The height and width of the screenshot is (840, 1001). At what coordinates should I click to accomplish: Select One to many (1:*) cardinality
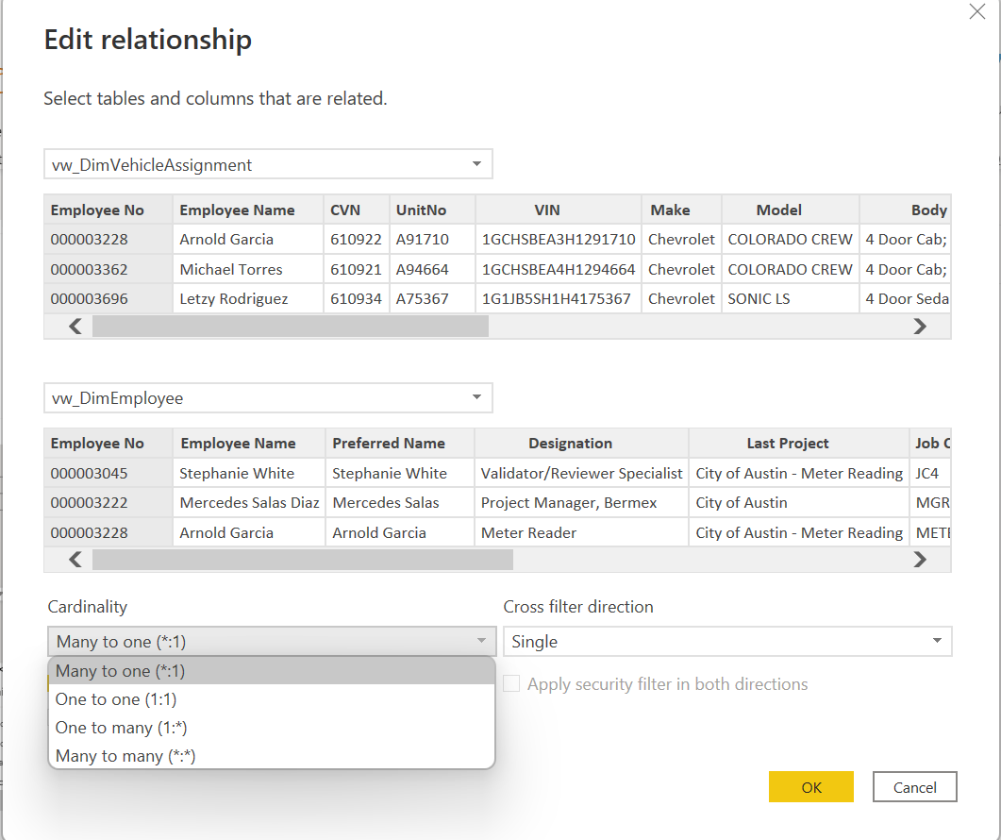pyautogui.click(x=120, y=727)
